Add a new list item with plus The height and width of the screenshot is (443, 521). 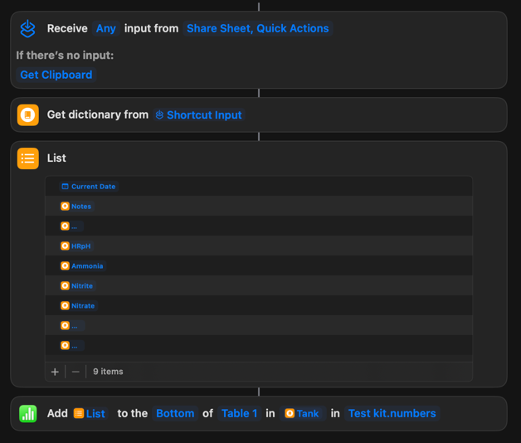55,372
